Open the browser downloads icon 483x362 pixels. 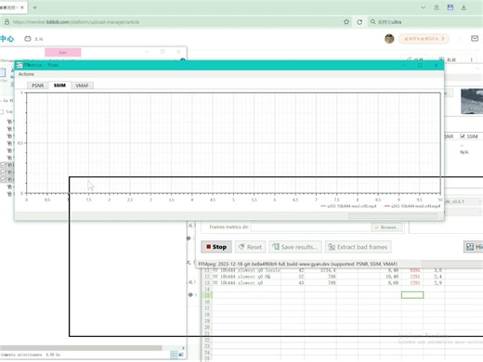click(x=463, y=7)
